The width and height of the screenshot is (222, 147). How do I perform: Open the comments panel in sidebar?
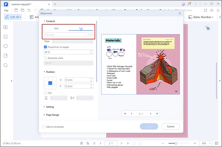coord(5,46)
